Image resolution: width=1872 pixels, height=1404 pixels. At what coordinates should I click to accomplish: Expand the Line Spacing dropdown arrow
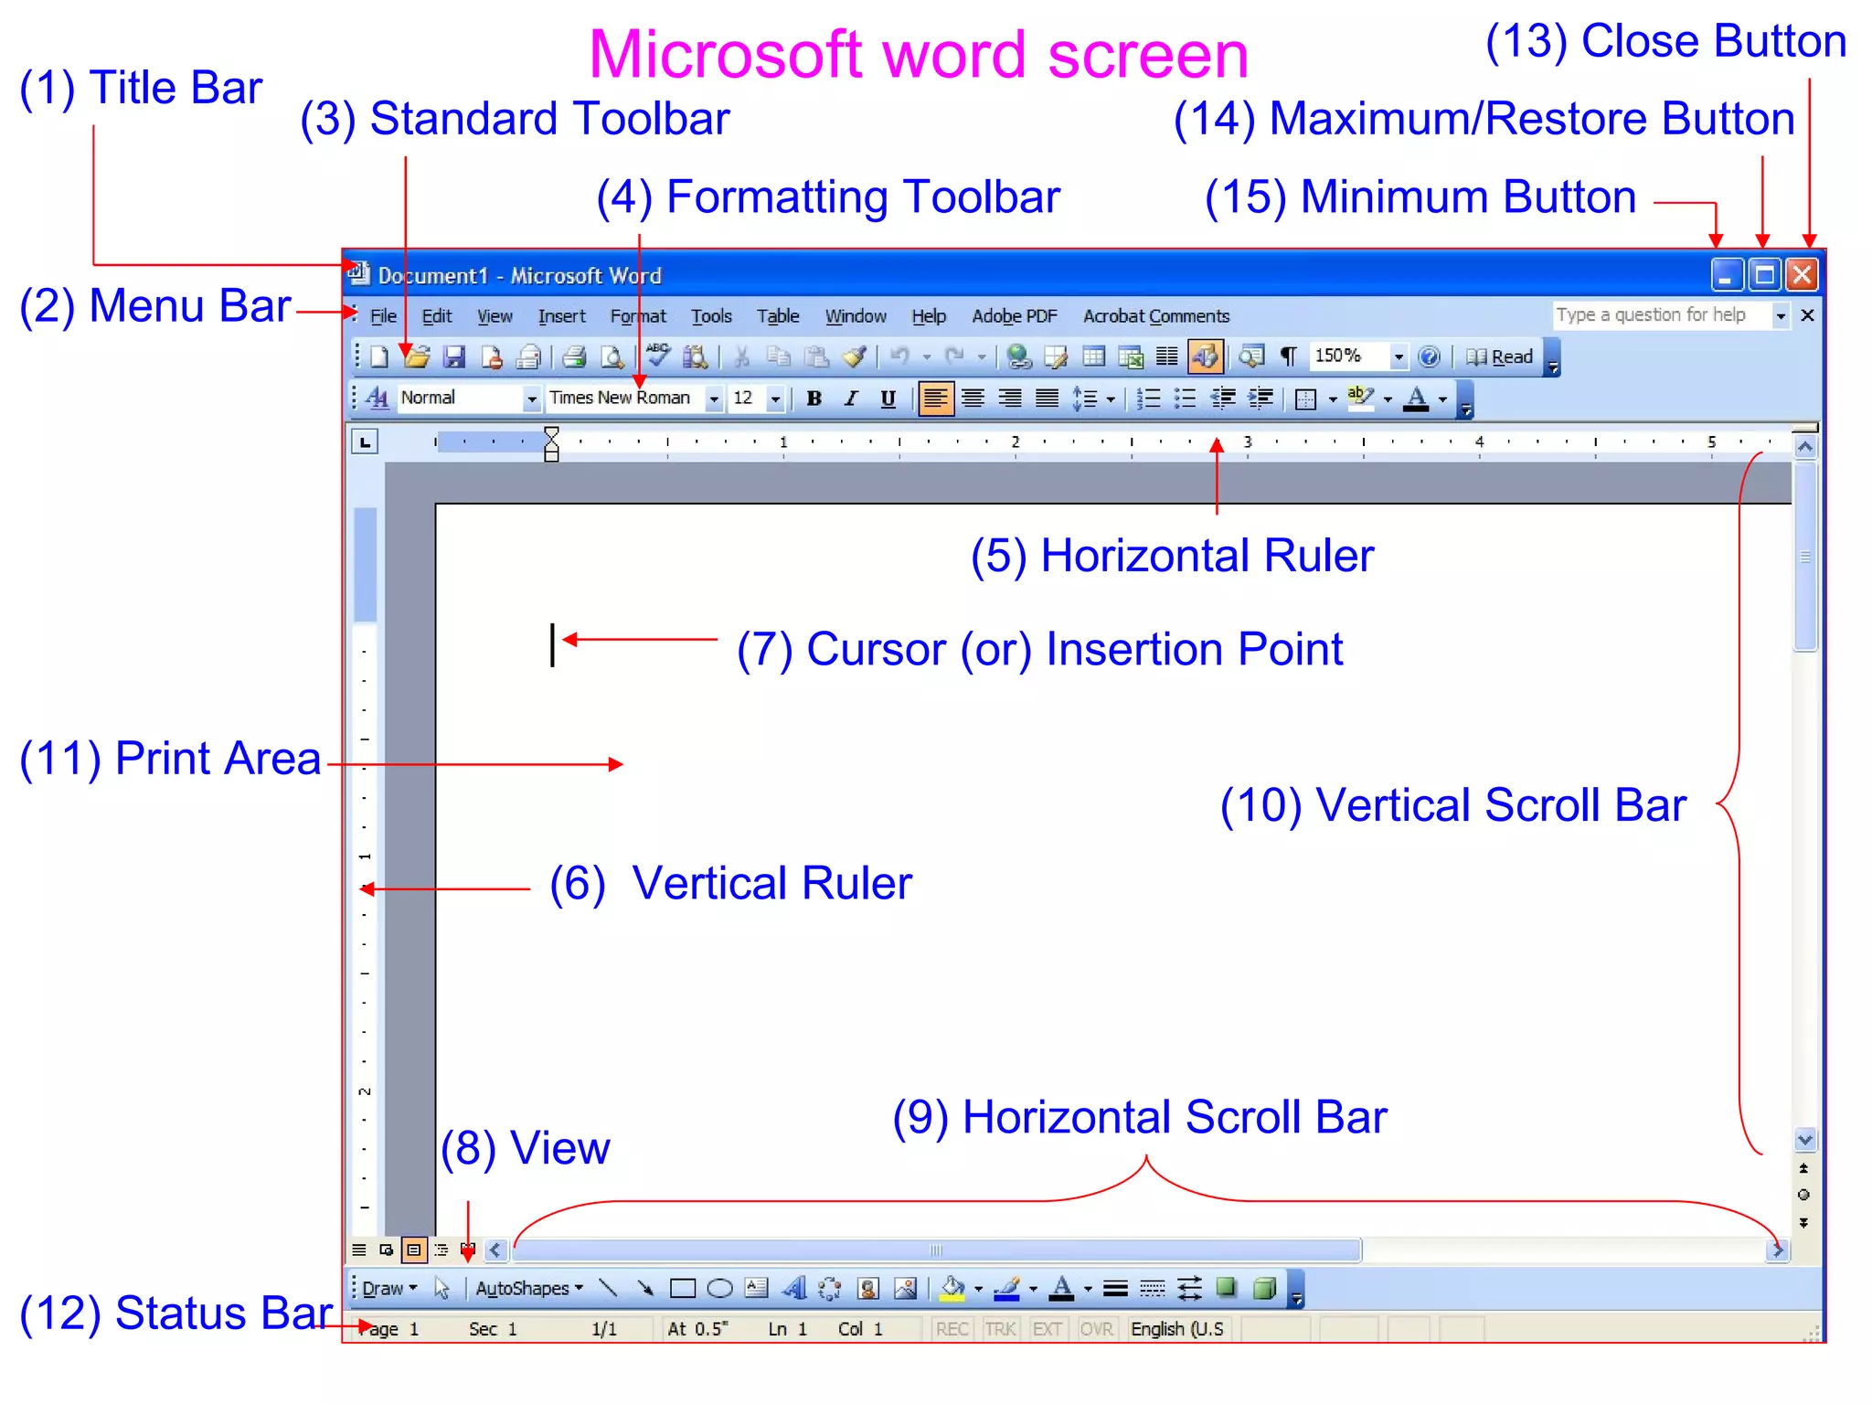tap(1111, 399)
